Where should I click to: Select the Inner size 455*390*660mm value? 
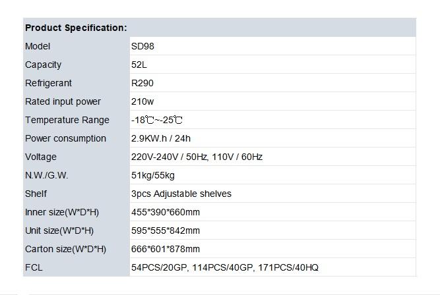pyautogui.click(x=166, y=212)
